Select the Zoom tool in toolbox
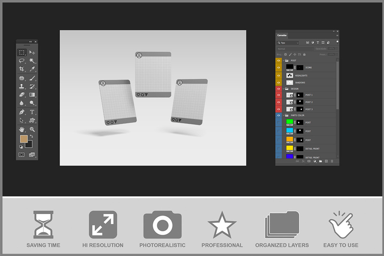 [32, 129]
